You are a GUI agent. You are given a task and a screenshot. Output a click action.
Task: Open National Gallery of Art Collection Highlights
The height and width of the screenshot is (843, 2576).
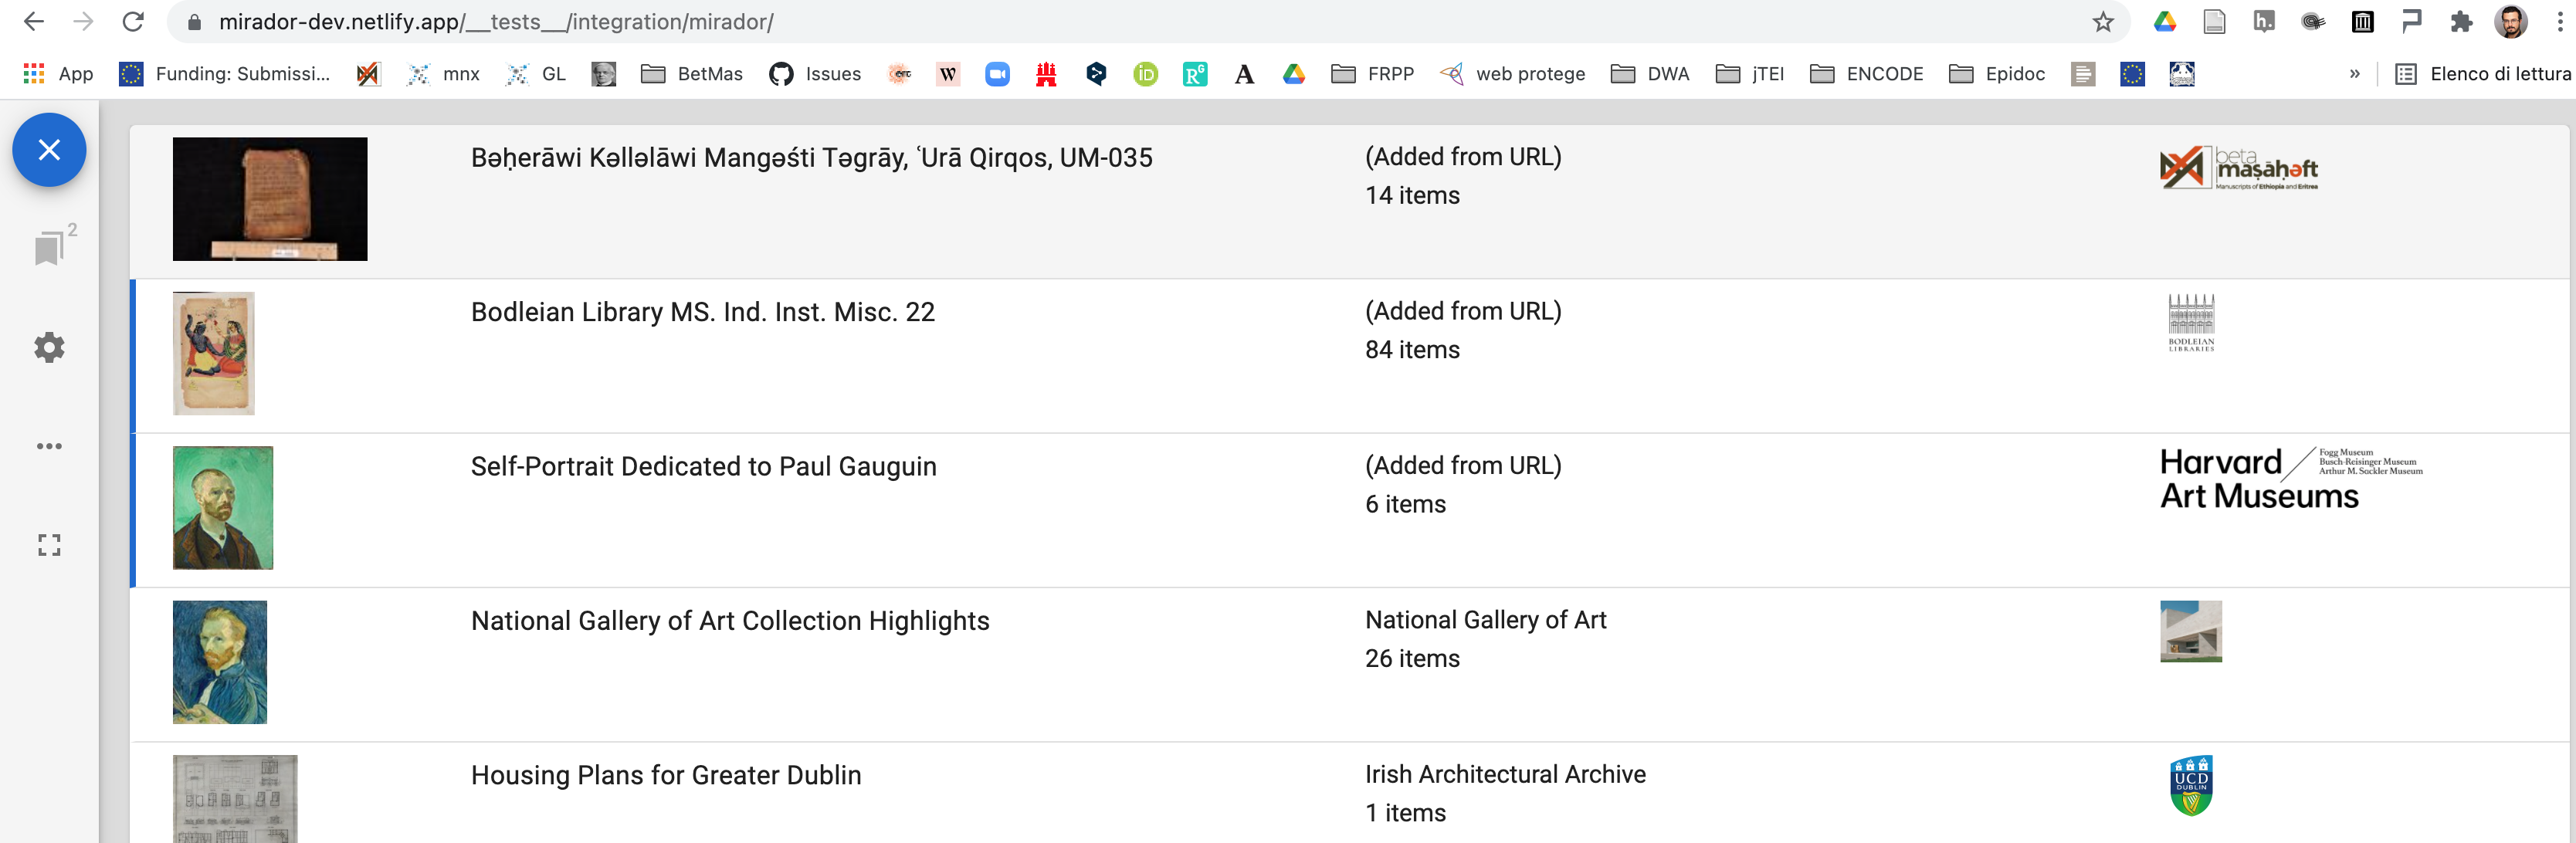pos(730,621)
